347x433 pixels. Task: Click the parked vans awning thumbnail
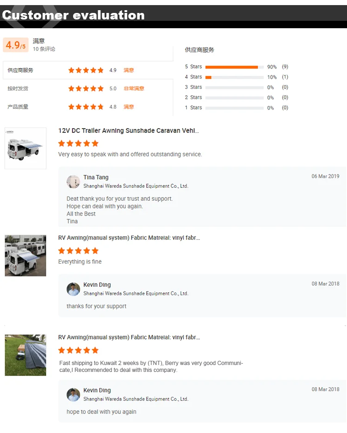pos(25,255)
